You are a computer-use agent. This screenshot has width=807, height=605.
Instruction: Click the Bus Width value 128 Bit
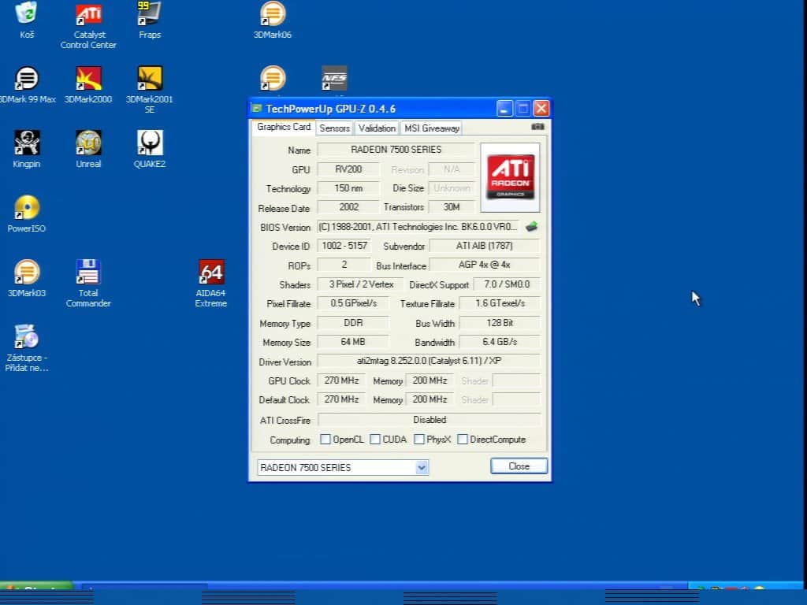500,323
